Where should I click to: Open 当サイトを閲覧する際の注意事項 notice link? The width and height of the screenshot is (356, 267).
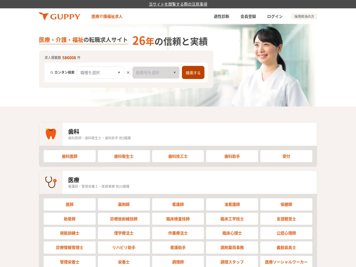[178, 4]
